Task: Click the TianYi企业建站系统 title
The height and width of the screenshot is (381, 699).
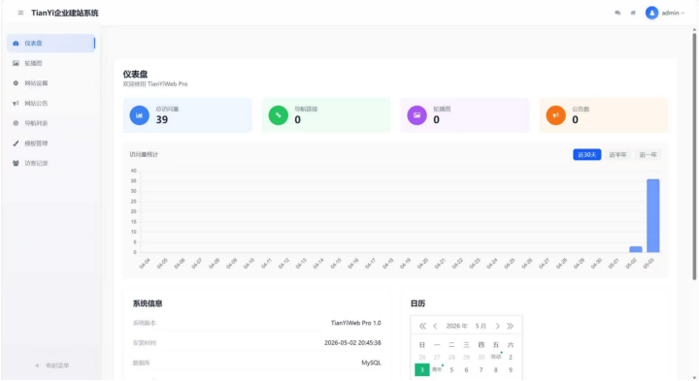Action: [65, 13]
